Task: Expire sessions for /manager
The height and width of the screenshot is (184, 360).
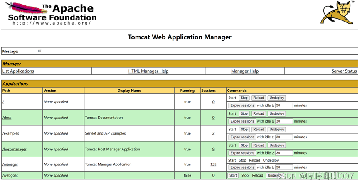Action: point(242,167)
